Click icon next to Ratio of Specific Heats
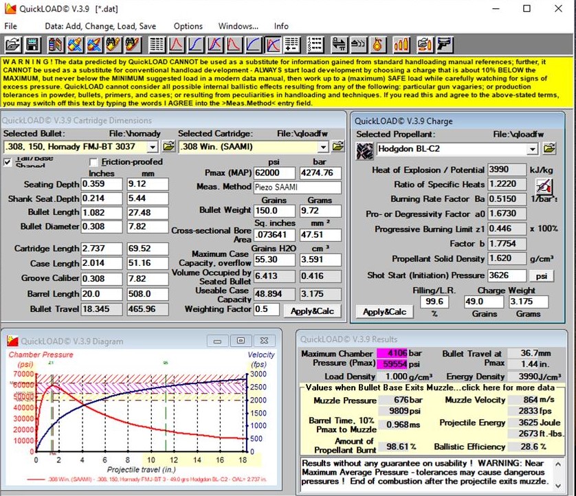576x496 pixels. point(544,185)
